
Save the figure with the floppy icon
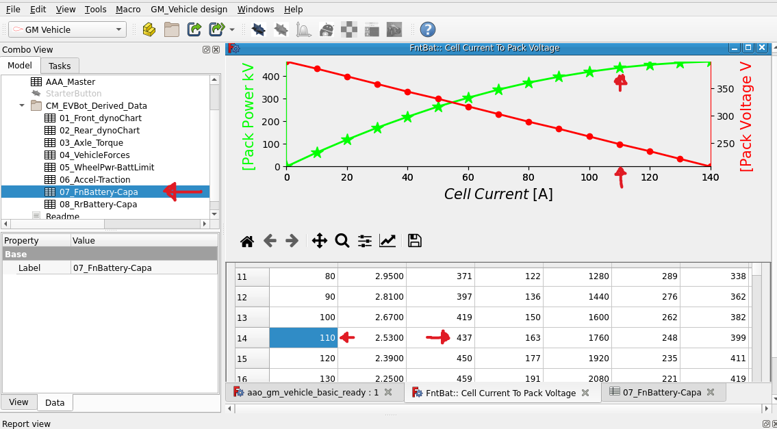(414, 241)
